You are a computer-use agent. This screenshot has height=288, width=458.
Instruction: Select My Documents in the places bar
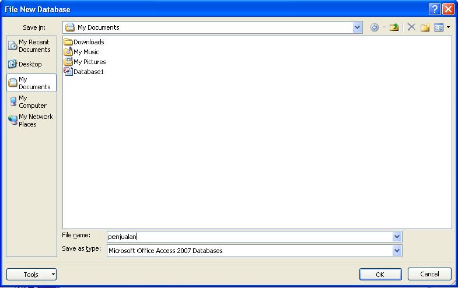[32, 83]
